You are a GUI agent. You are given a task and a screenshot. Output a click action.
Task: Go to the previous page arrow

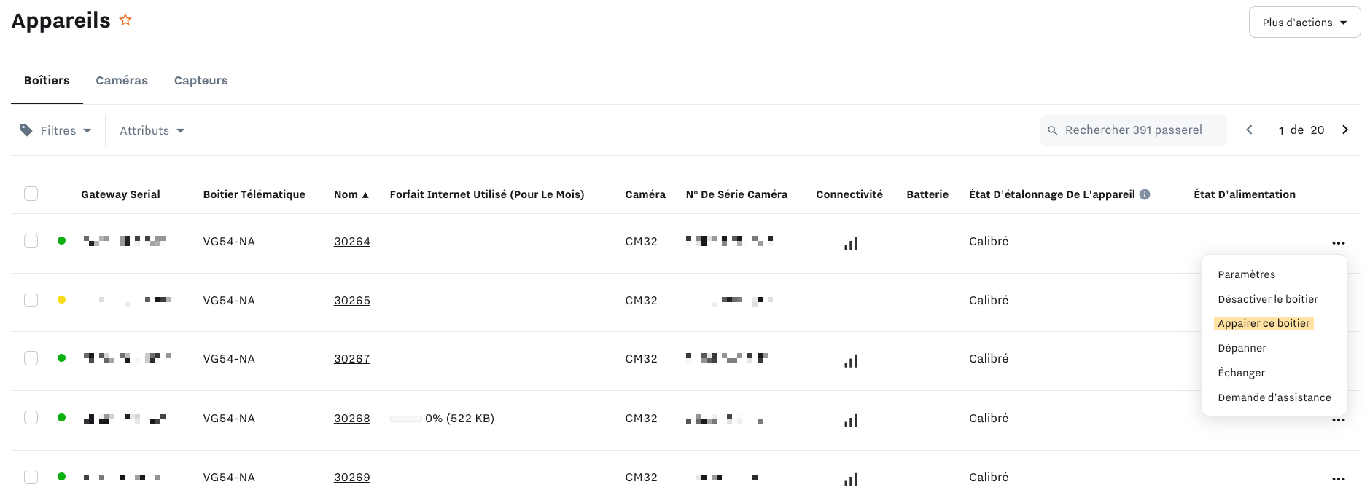(x=1249, y=130)
